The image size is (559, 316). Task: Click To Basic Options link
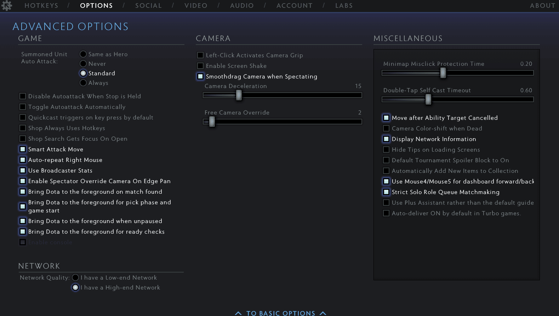tap(281, 313)
